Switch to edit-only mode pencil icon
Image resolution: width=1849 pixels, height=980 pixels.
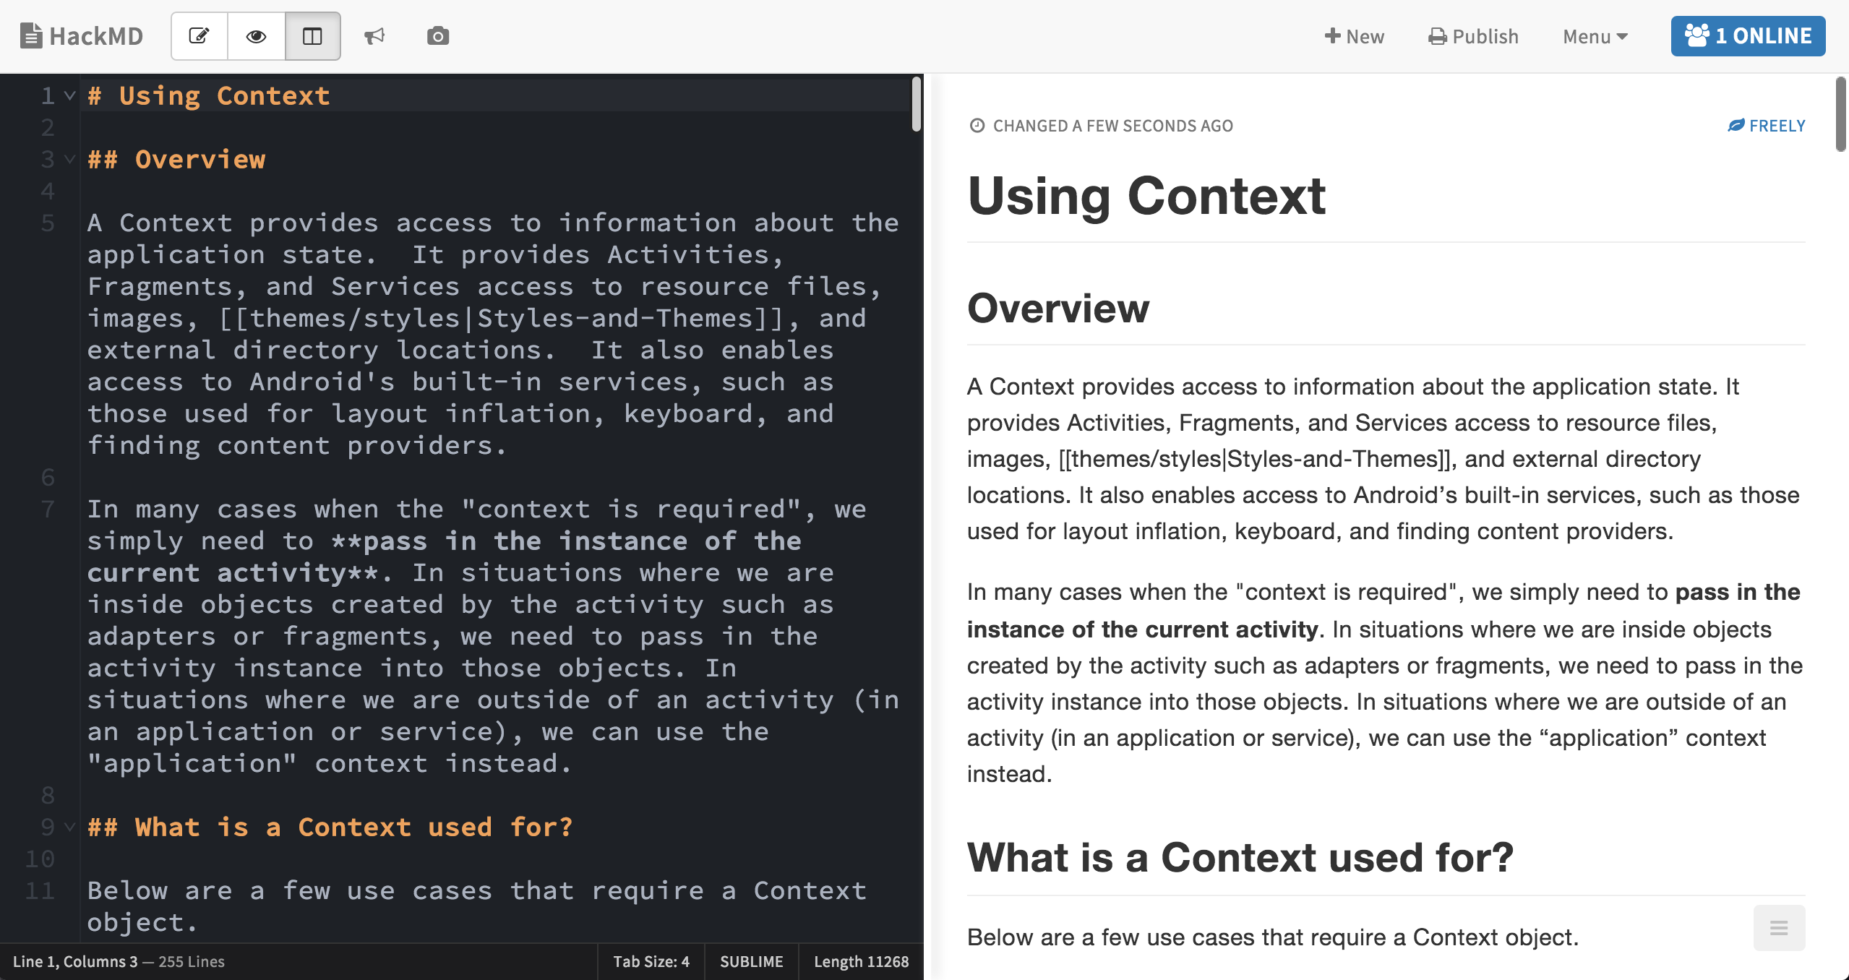pos(200,36)
